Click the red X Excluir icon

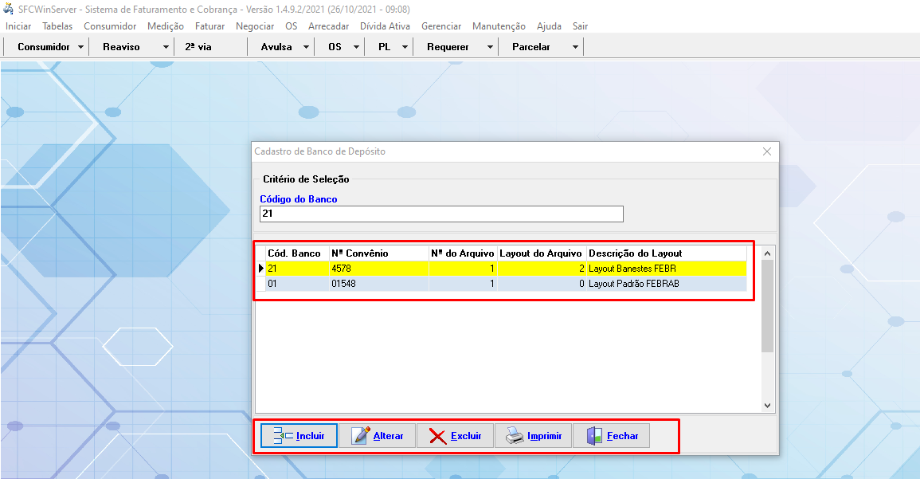(437, 436)
